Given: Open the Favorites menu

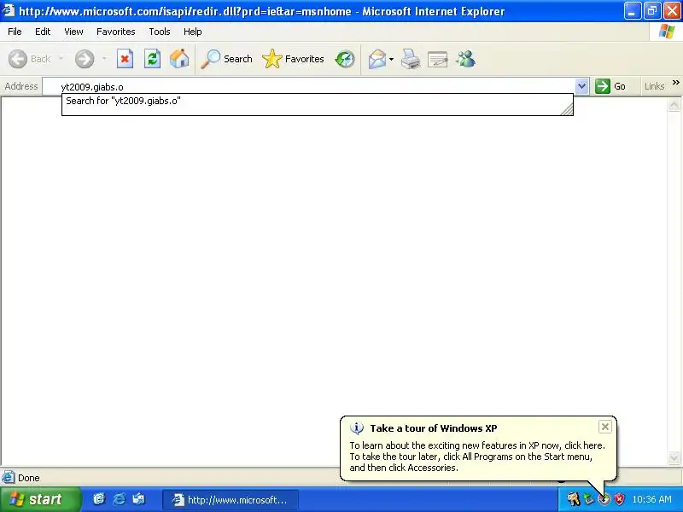Looking at the screenshot, I should [x=116, y=32].
